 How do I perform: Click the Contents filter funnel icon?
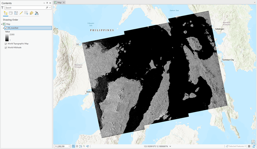coord(2,8)
